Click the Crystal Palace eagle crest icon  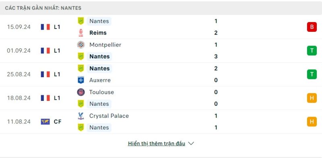tap(81, 116)
